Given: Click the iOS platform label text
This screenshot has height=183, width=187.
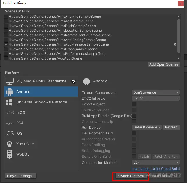Looking at the screenshot, I should point(19,133).
